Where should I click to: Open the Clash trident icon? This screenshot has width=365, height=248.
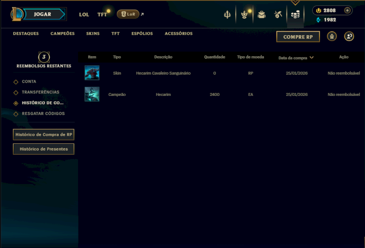click(x=227, y=15)
